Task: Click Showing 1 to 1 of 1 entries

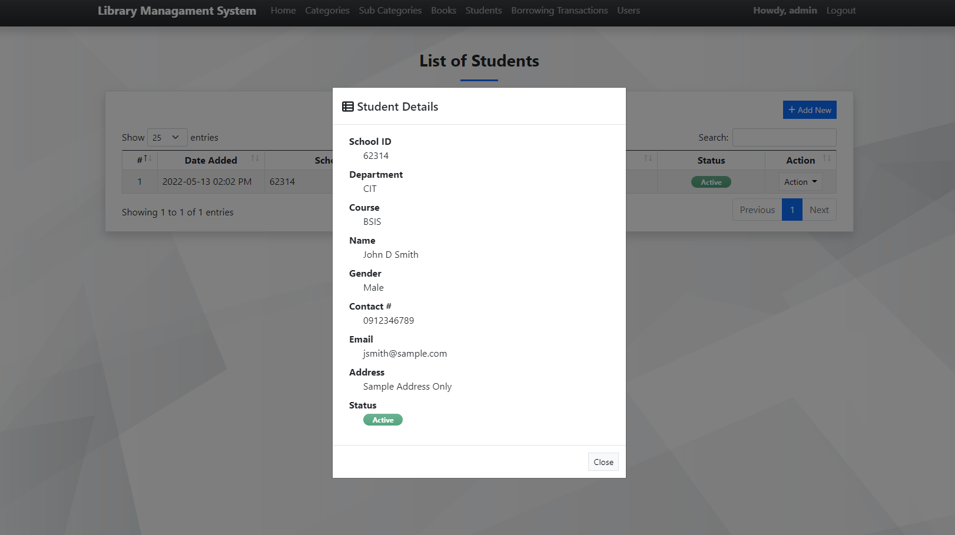Action: [x=178, y=212]
